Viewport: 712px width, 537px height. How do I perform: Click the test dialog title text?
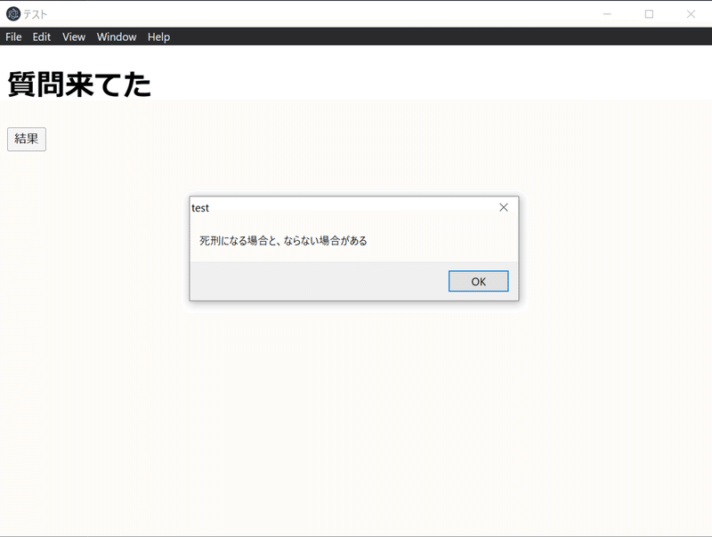click(199, 208)
